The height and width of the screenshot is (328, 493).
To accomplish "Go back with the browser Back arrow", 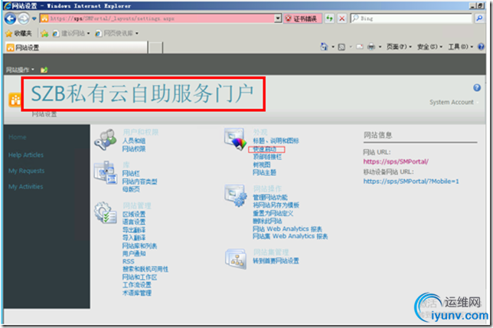I will coord(11,18).
